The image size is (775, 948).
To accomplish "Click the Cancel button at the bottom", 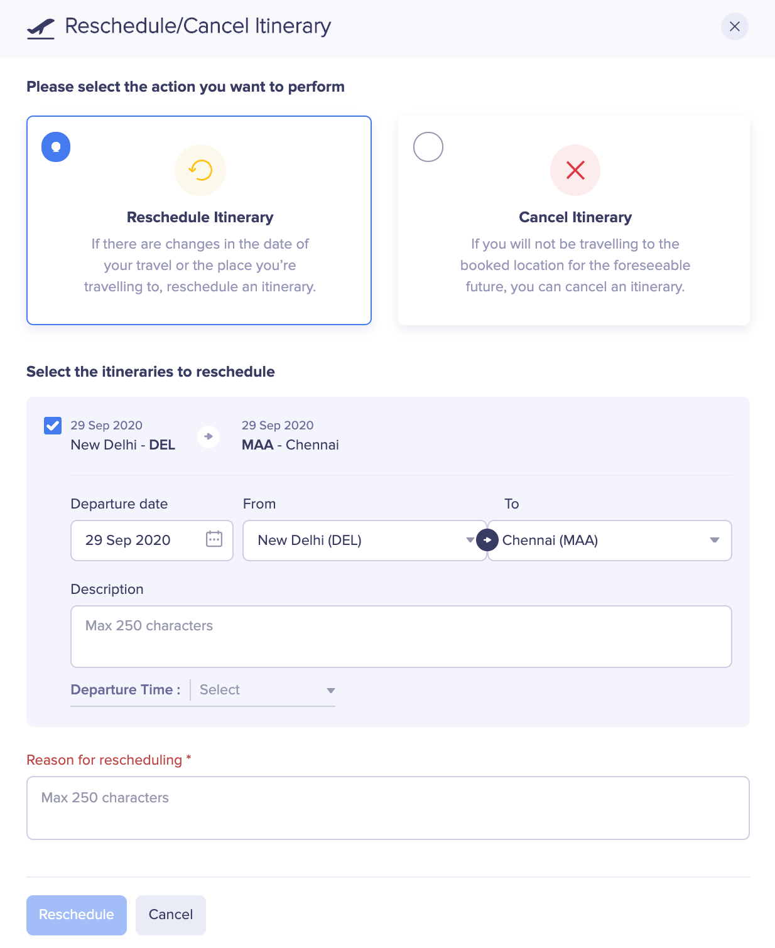I will click(170, 915).
